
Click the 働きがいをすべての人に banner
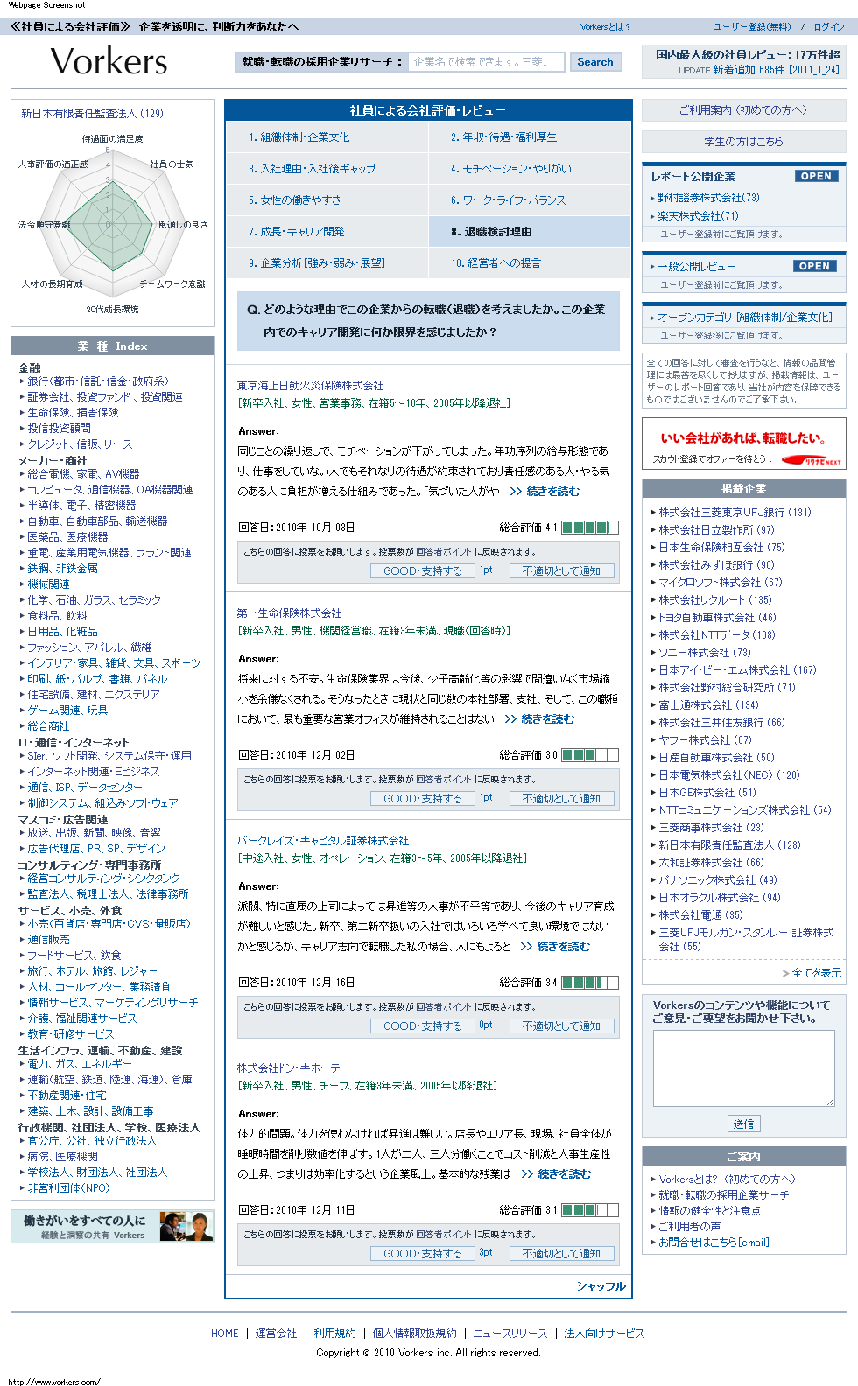pyautogui.click(x=112, y=1227)
